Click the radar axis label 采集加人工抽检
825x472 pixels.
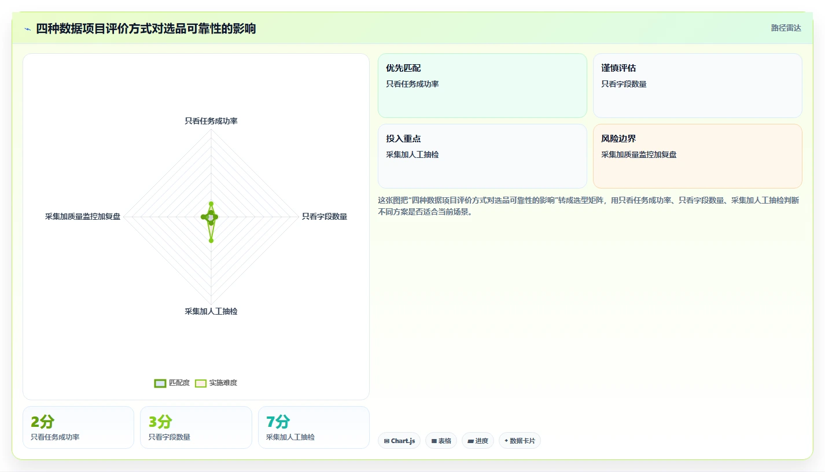click(211, 311)
